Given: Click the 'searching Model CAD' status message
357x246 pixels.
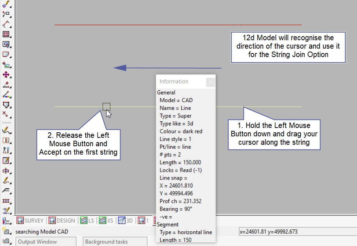Looking at the screenshot, I should click(42, 232).
